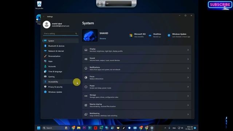Click the OneDrive cloud icon

(150, 35)
